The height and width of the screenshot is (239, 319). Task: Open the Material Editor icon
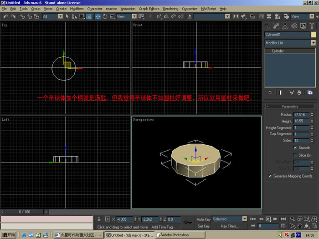point(277,16)
